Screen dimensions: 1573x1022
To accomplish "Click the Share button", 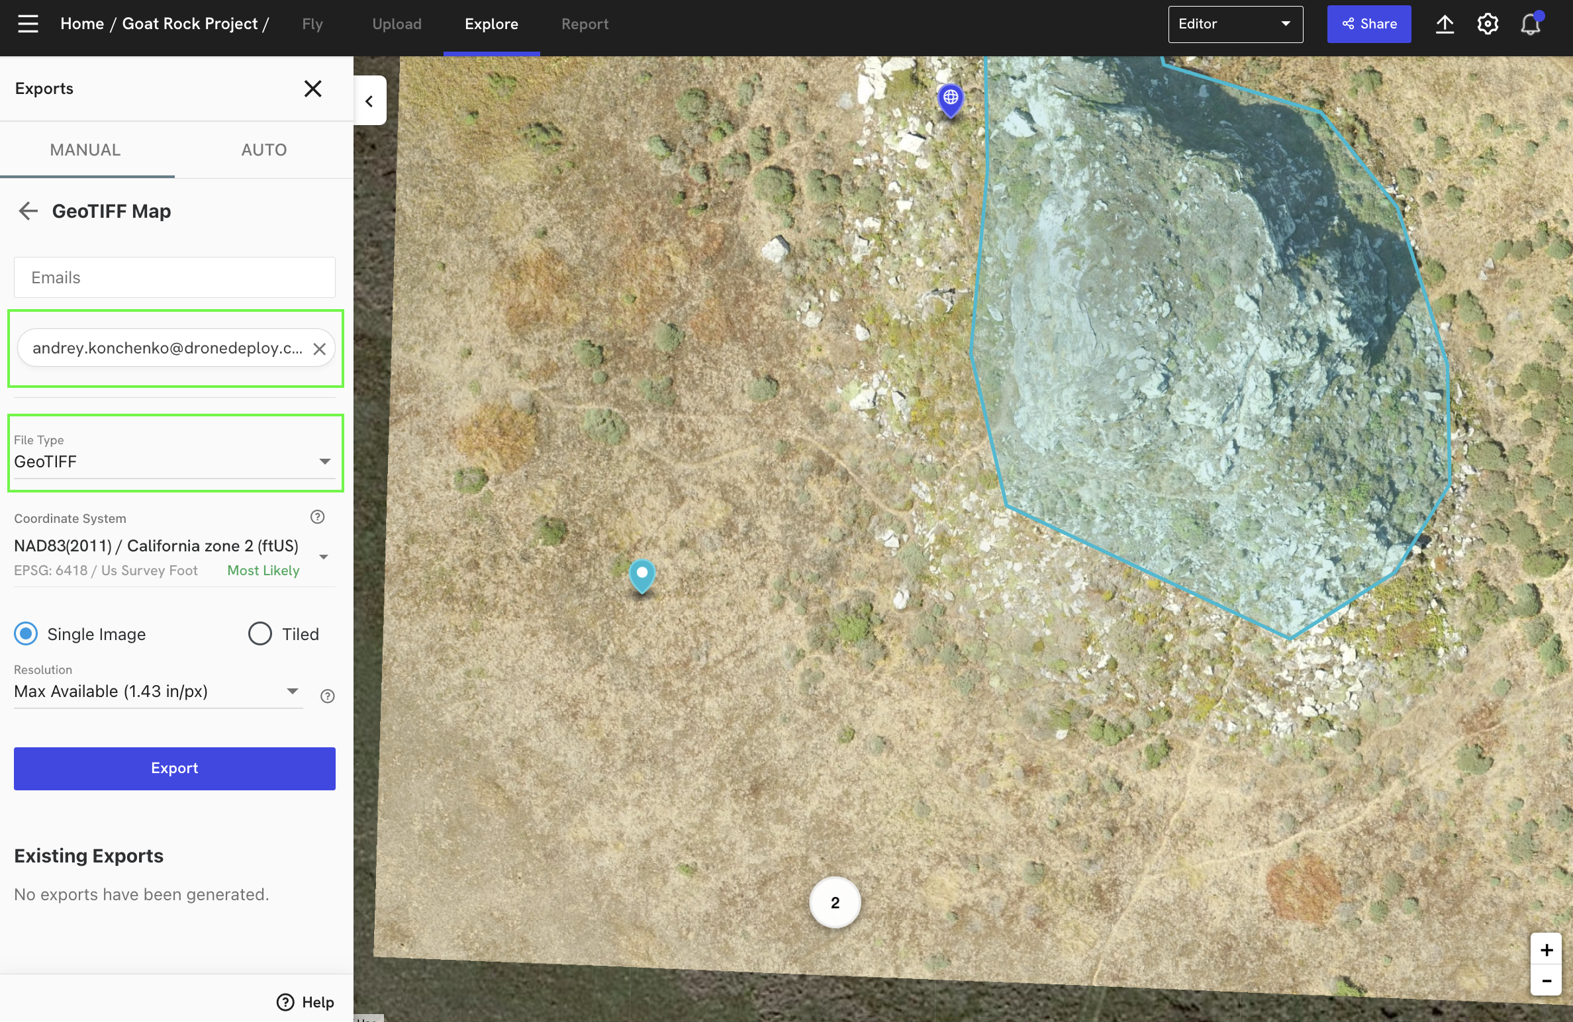I will [1368, 24].
